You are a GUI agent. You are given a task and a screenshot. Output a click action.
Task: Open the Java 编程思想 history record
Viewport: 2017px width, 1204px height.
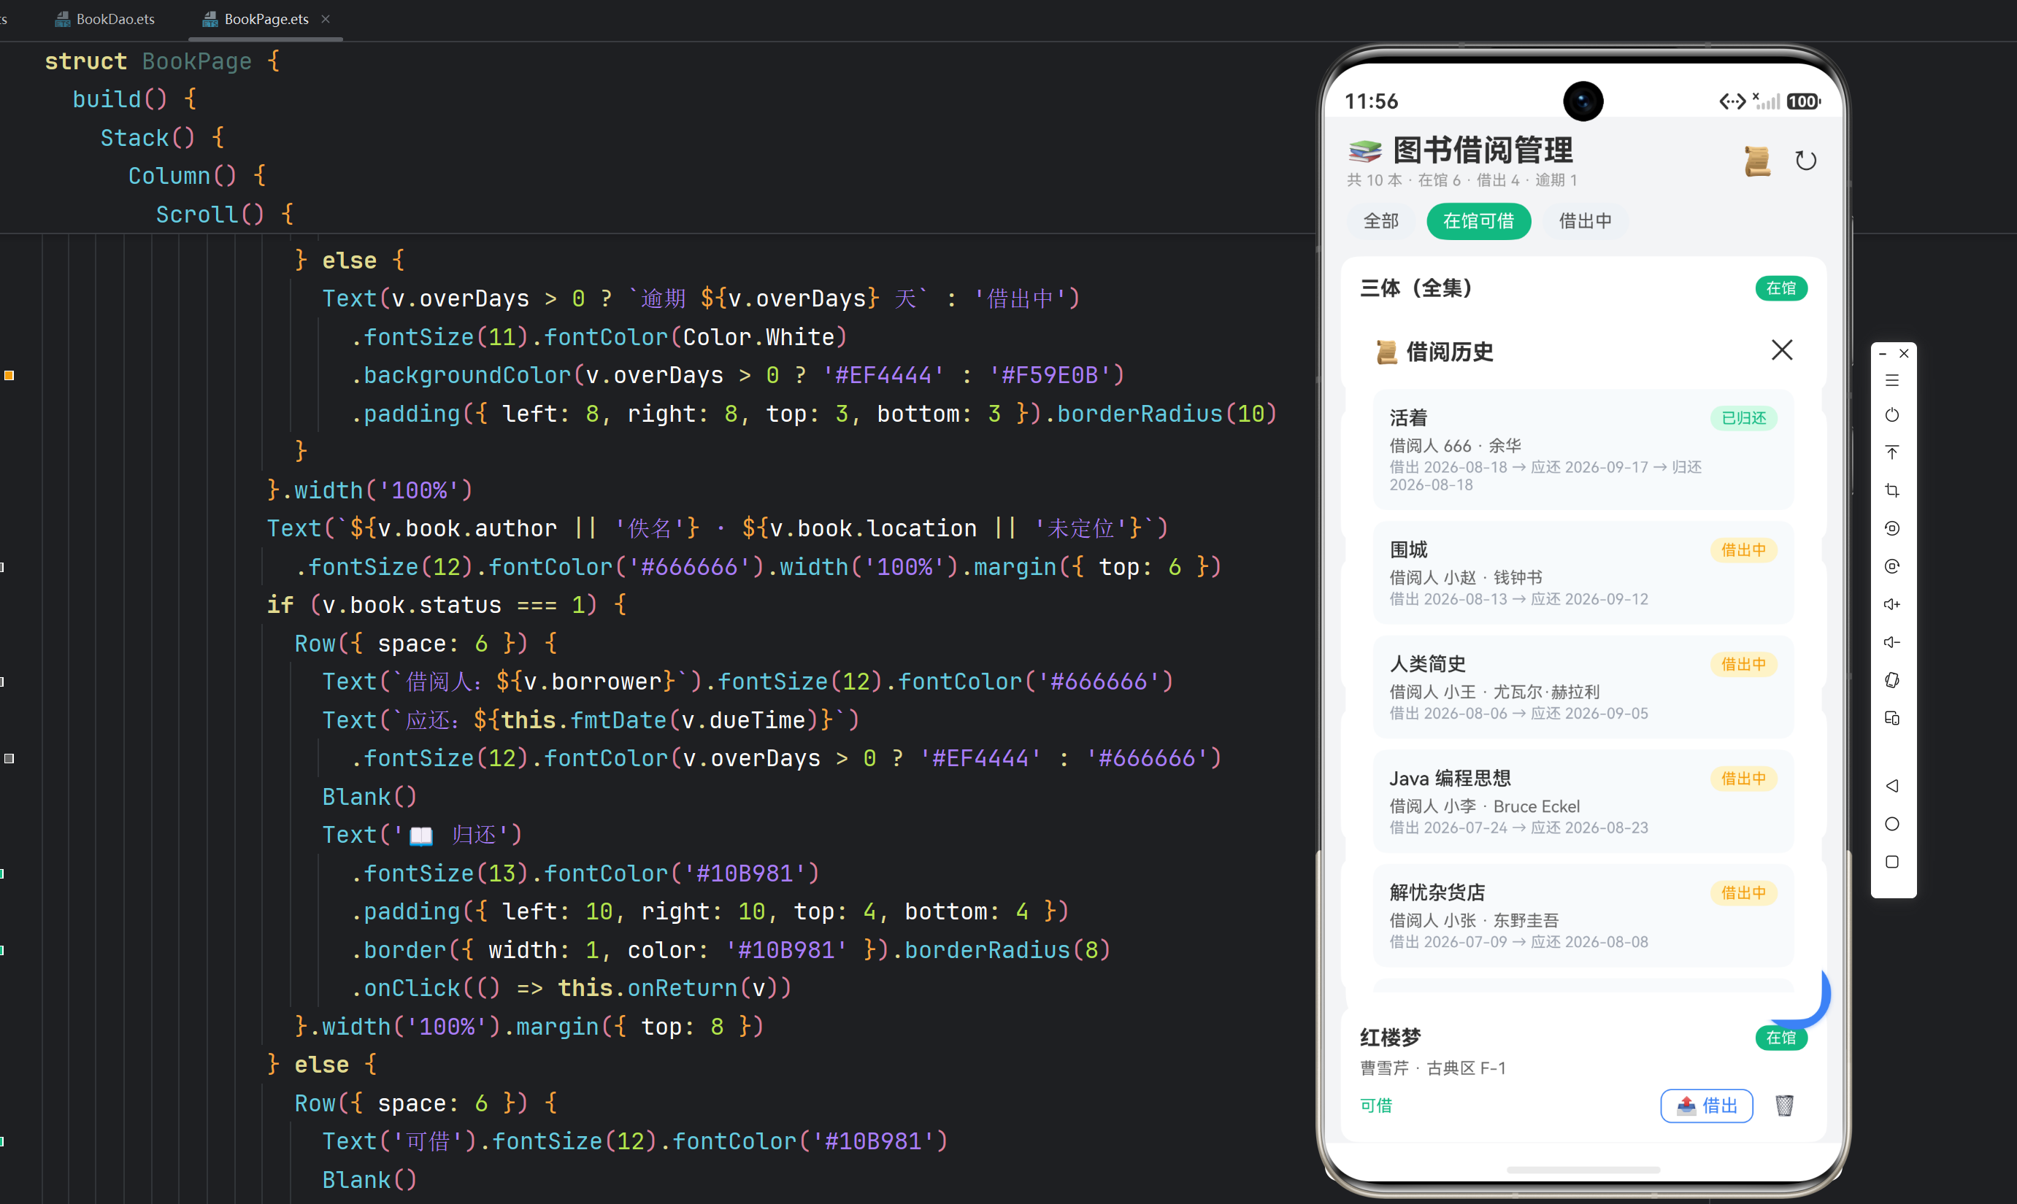1583,800
